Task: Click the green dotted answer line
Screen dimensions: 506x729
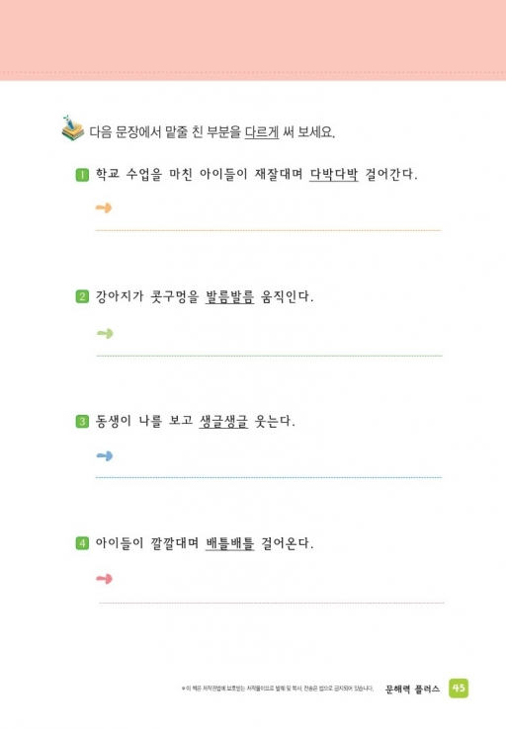Action: pos(269,356)
